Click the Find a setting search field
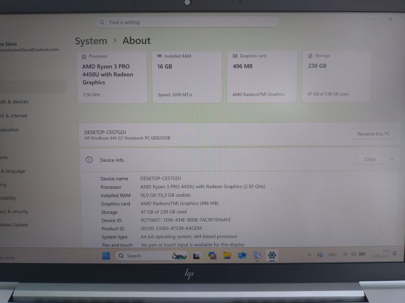 point(187,23)
